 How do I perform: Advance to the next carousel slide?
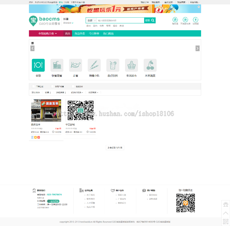point(198,48)
